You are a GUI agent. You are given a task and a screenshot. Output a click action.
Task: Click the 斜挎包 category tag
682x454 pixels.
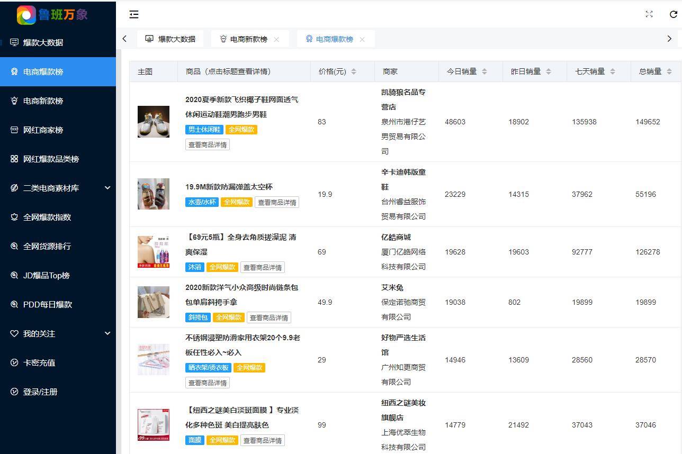coord(198,317)
